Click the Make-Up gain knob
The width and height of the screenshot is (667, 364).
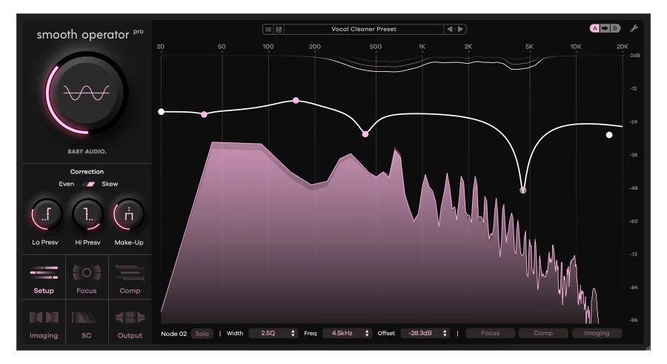tap(128, 214)
